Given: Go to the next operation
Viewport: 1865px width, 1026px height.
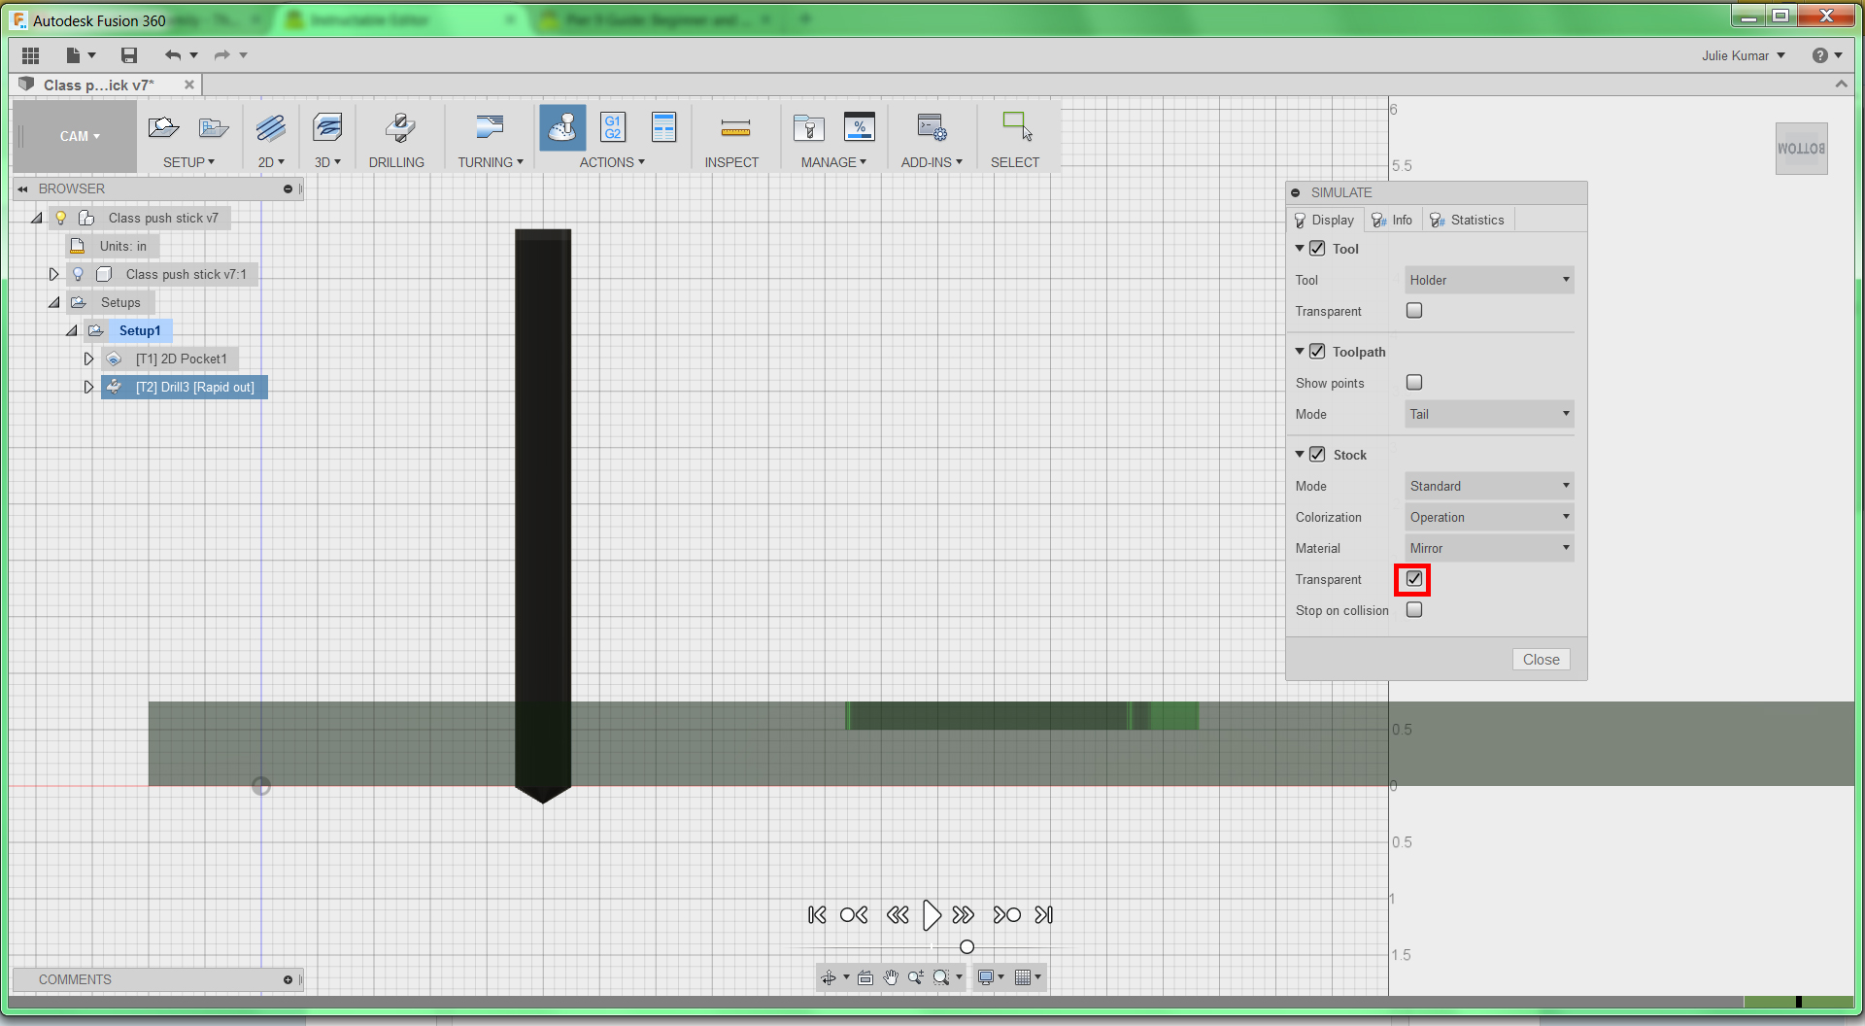Looking at the screenshot, I should point(1006,915).
